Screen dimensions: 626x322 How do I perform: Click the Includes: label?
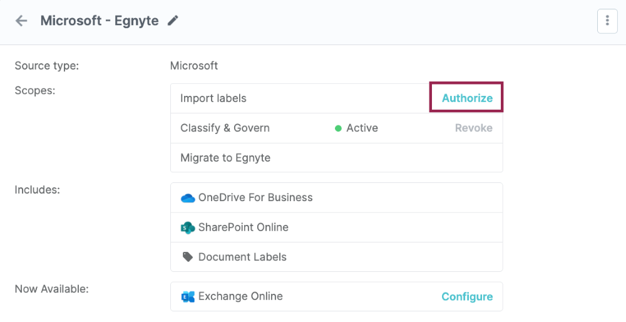click(37, 190)
